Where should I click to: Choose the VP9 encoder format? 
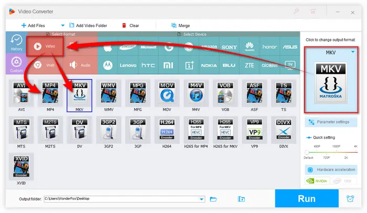click(x=254, y=130)
